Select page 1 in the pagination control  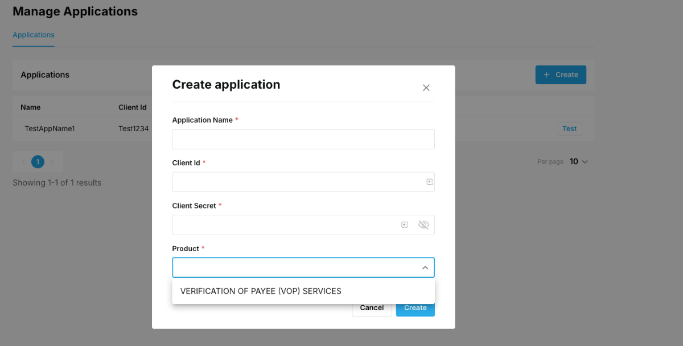click(38, 161)
